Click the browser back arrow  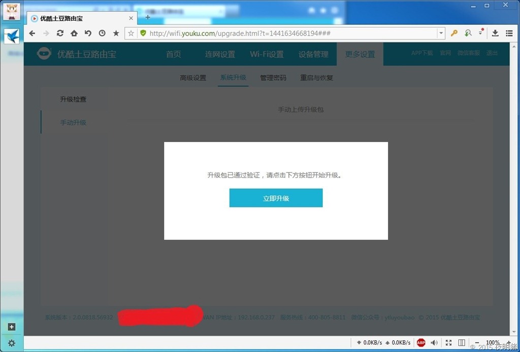(32, 33)
